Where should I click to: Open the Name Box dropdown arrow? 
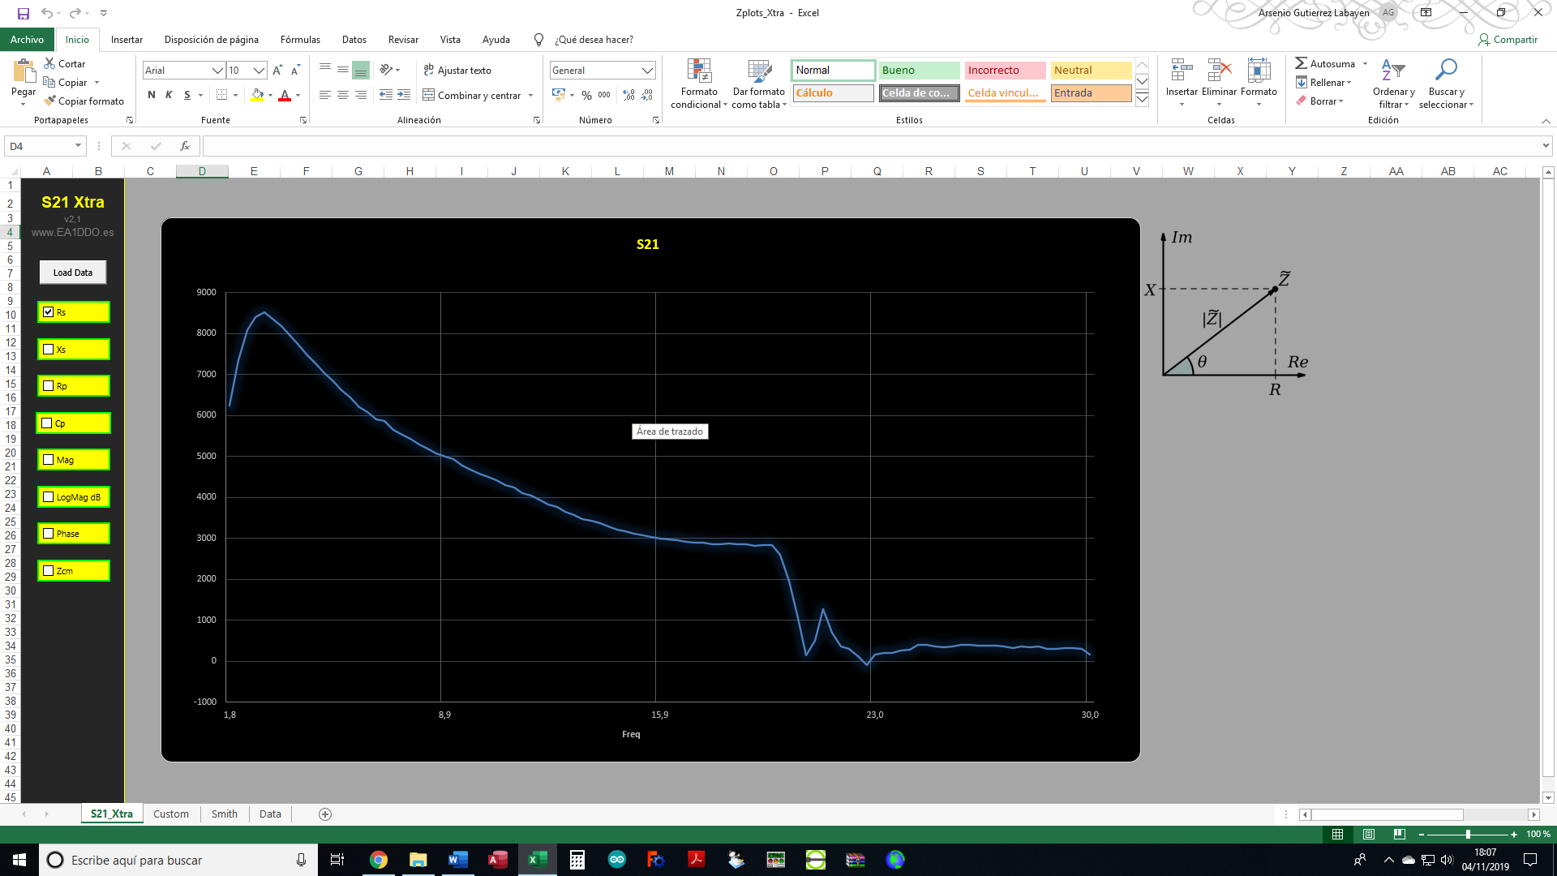click(x=78, y=146)
